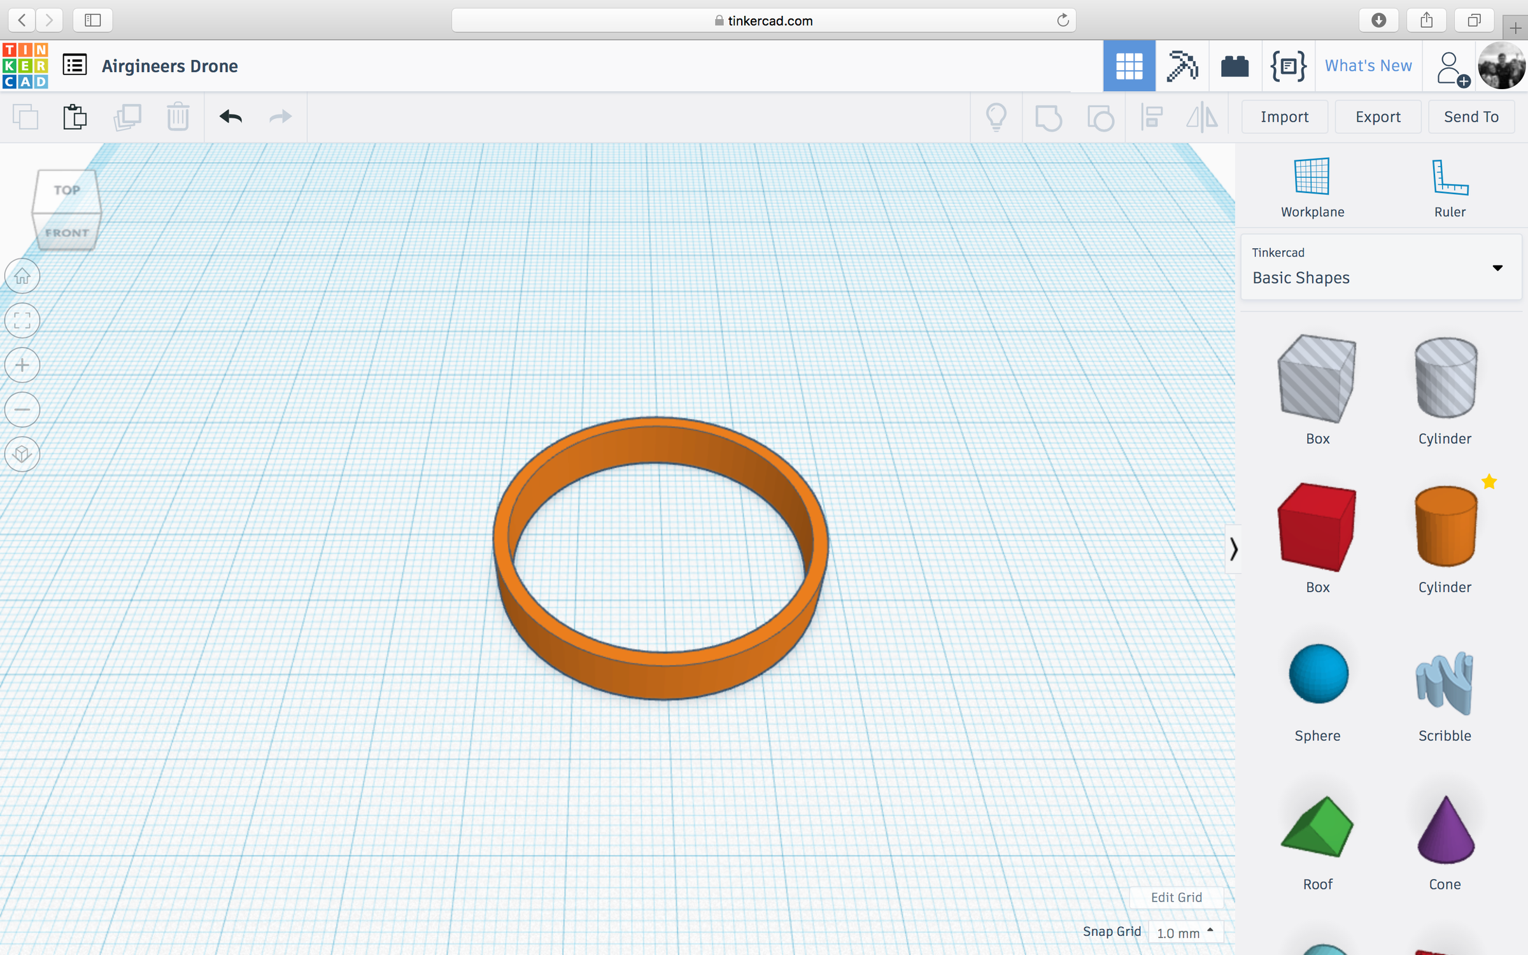Open the Align tool
This screenshot has height=955, width=1528.
click(x=1150, y=117)
